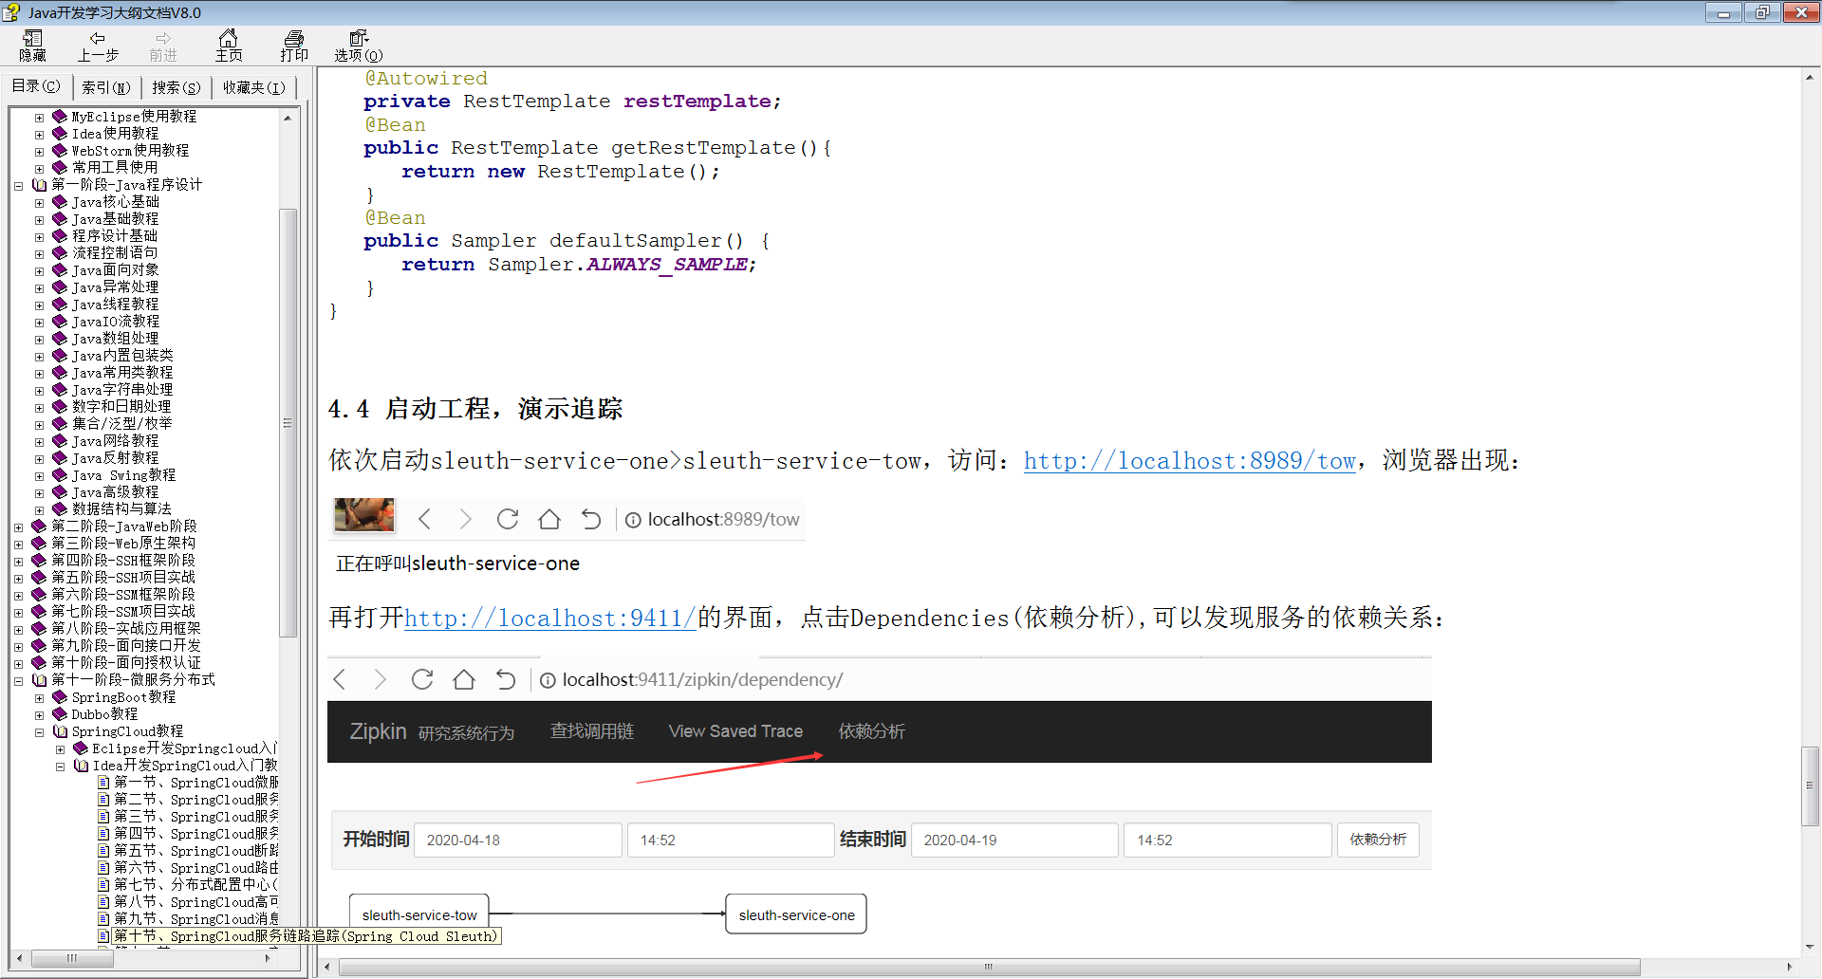This screenshot has width=1822, height=979.
Task: Print the current topic with 打印 icon
Action: click(x=294, y=45)
